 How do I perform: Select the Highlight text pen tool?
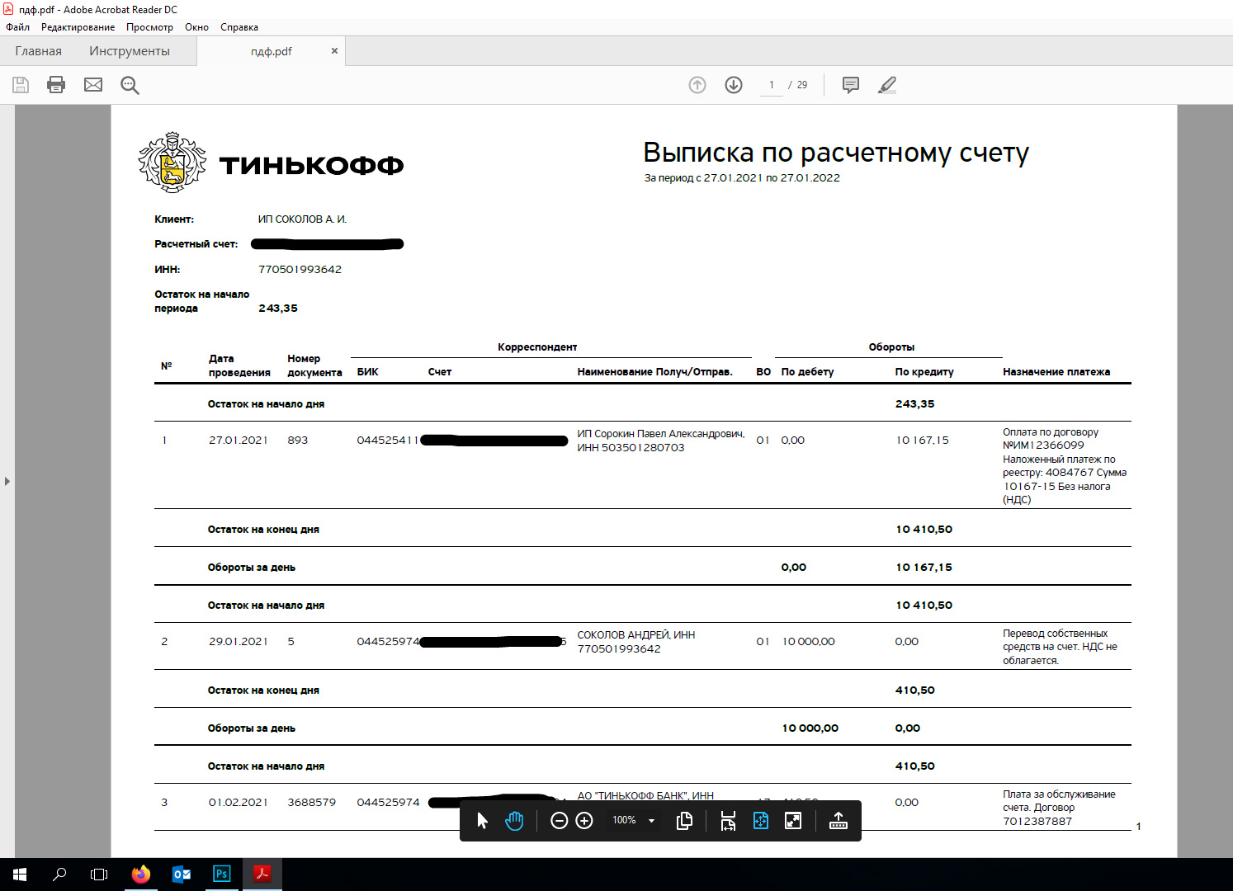887,85
